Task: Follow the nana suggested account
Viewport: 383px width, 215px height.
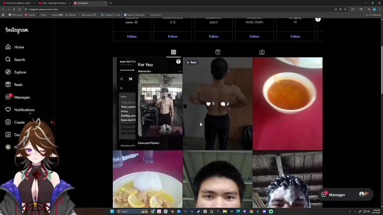Action: pos(132,36)
